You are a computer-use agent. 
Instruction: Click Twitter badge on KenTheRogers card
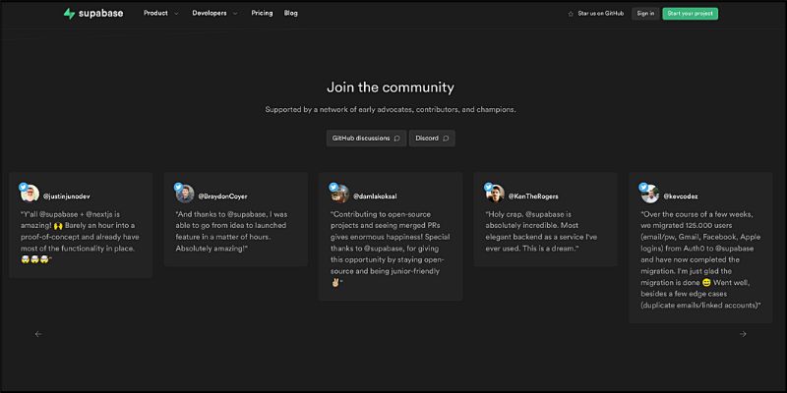click(x=488, y=187)
